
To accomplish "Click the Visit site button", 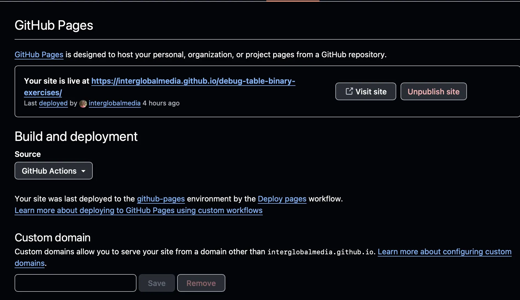I will click(x=366, y=91).
